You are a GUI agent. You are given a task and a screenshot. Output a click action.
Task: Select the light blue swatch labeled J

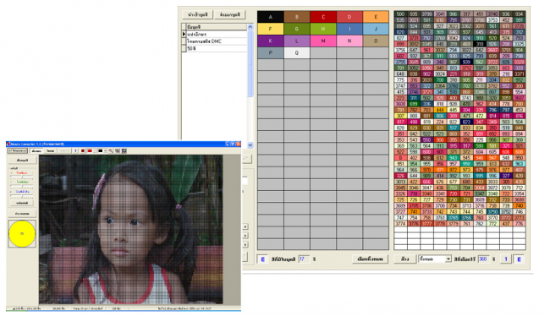pos(376,29)
